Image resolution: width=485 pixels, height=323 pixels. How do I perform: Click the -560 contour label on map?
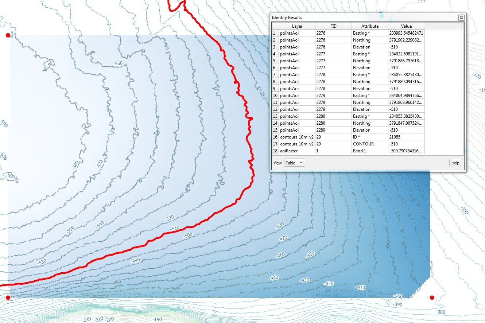coord(118,63)
